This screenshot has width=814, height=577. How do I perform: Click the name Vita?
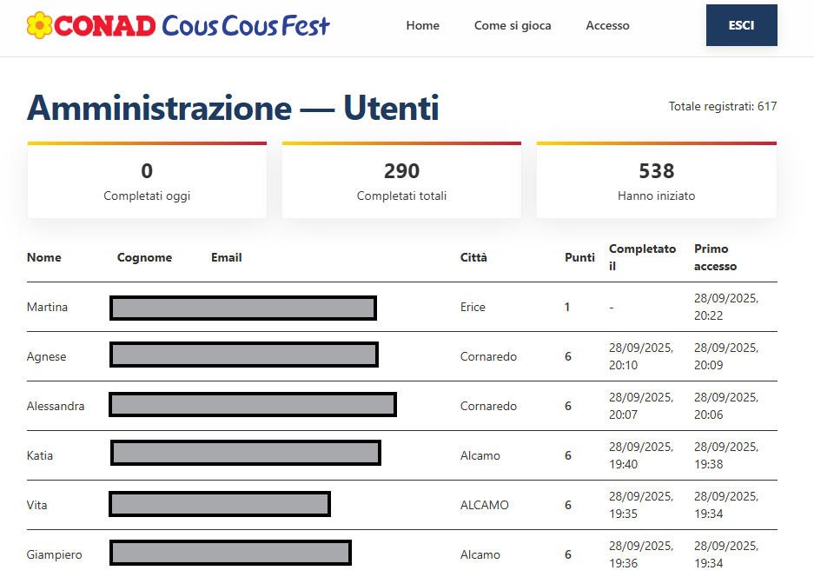click(36, 505)
